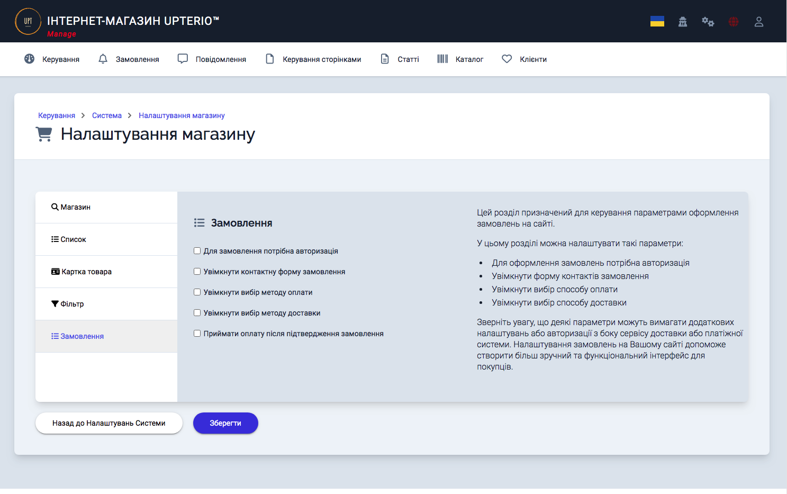Click the magnifier icon next to Магазин
Image resolution: width=787 pixels, height=494 pixels.
coord(55,207)
